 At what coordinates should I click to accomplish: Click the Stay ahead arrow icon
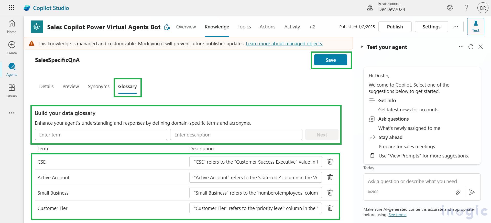coord(372,137)
